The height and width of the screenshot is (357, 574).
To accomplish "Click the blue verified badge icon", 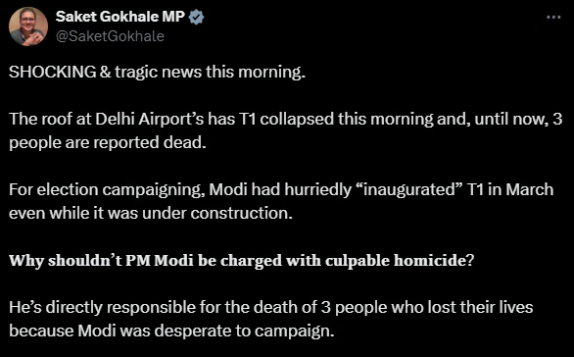I will click(x=197, y=18).
